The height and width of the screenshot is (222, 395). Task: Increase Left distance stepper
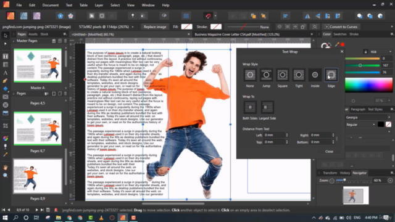286,134
